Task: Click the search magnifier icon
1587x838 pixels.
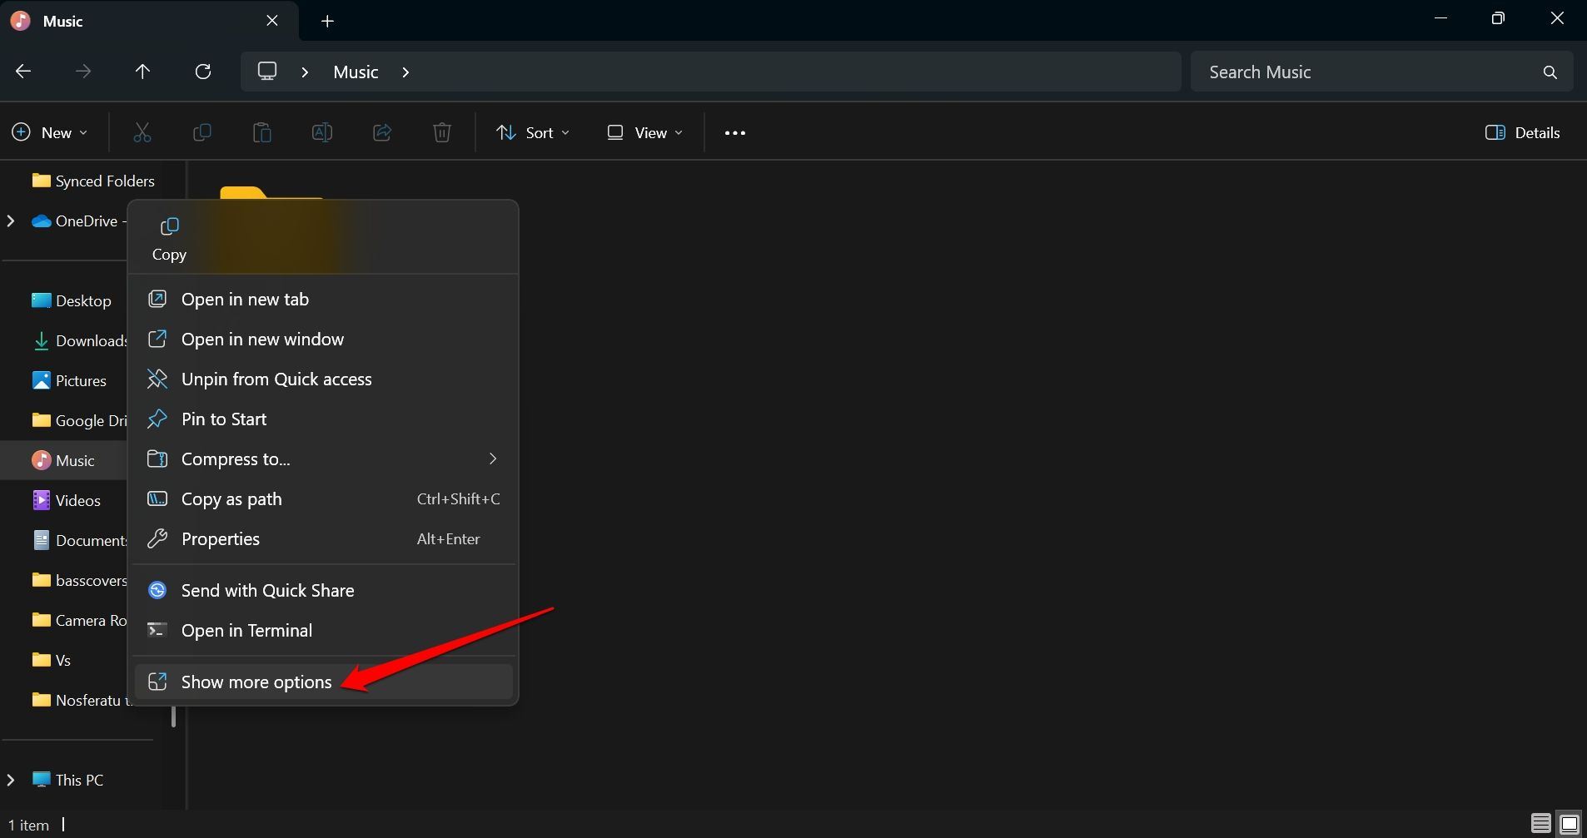Action: (1549, 72)
